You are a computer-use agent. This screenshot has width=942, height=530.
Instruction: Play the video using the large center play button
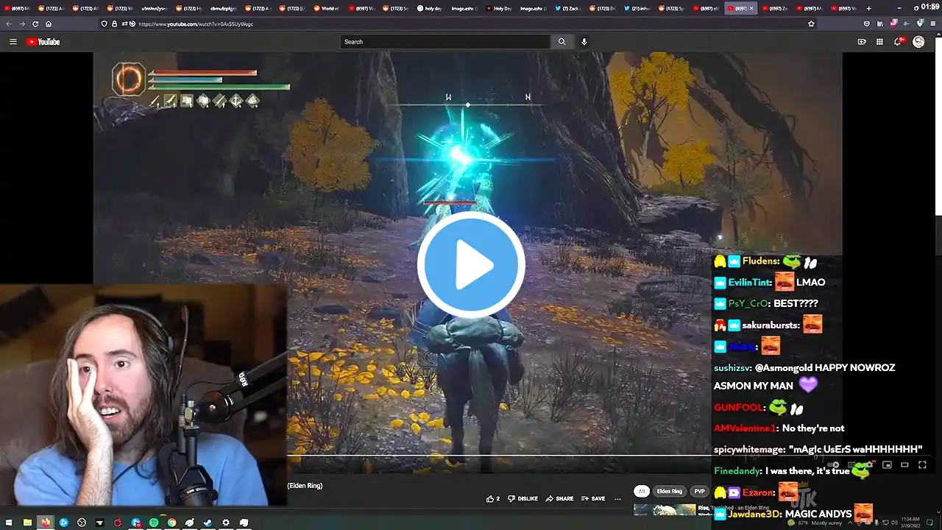[x=471, y=265]
